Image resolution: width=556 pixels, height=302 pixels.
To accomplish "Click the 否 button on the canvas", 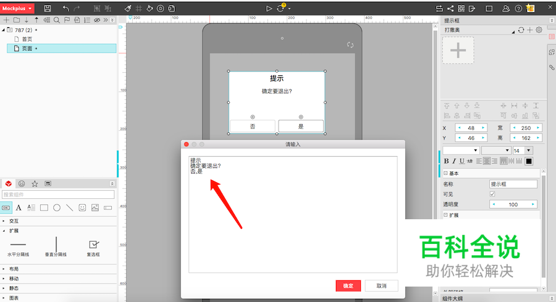I will coord(253,126).
